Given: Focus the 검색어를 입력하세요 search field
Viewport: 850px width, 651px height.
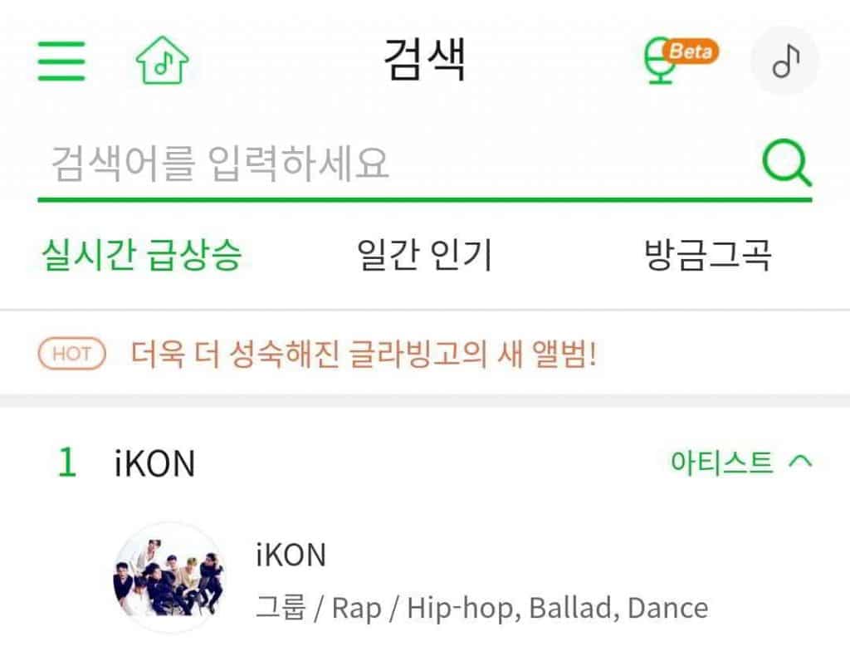Looking at the screenshot, I should (398, 164).
